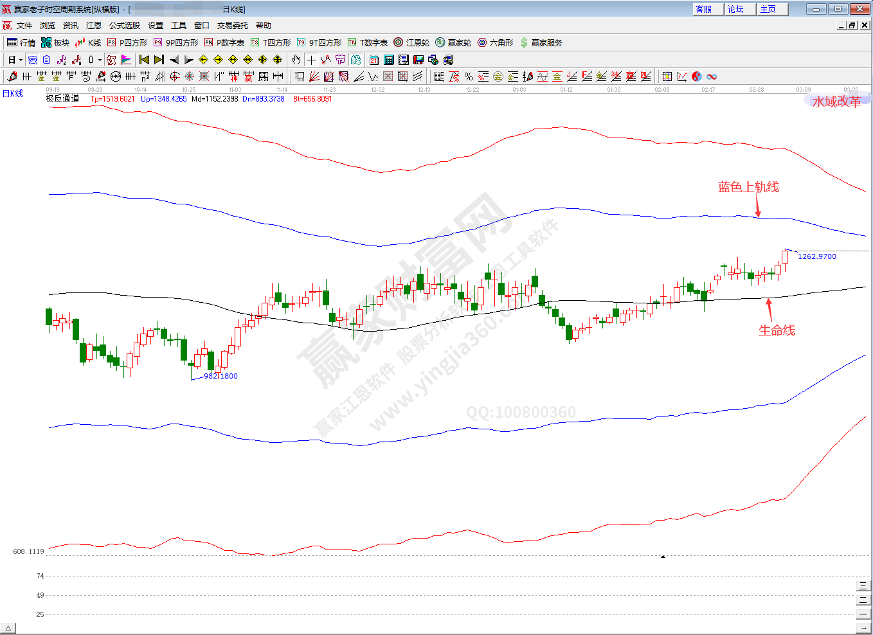
Task: Click the percent sign drawing tool
Action: 469,76
